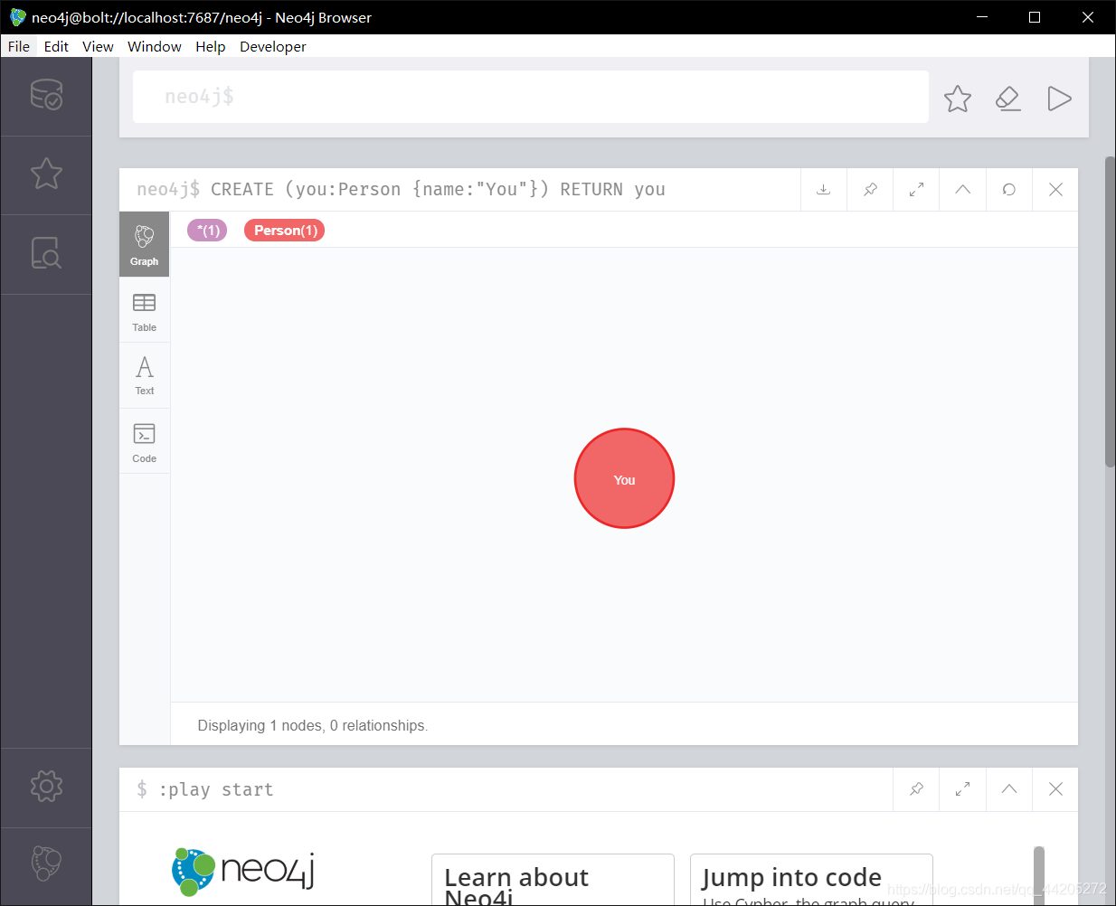Screen dimensions: 1116x906
Task: Close the CREATE query frame
Action: coord(1055,190)
